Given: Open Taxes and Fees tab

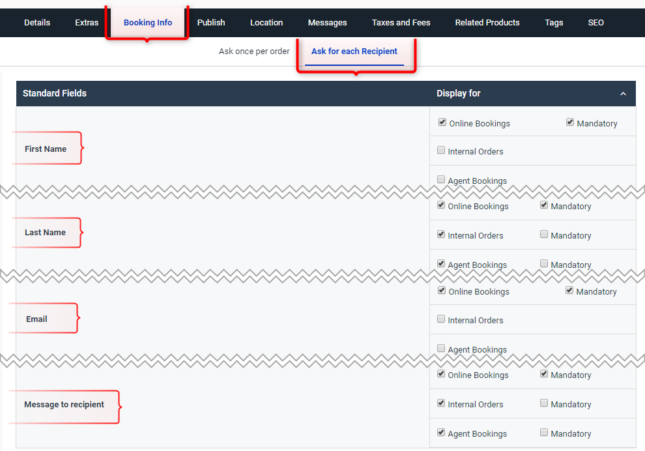Looking at the screenshot, I should pyautogui.click(x=401, y=23).
